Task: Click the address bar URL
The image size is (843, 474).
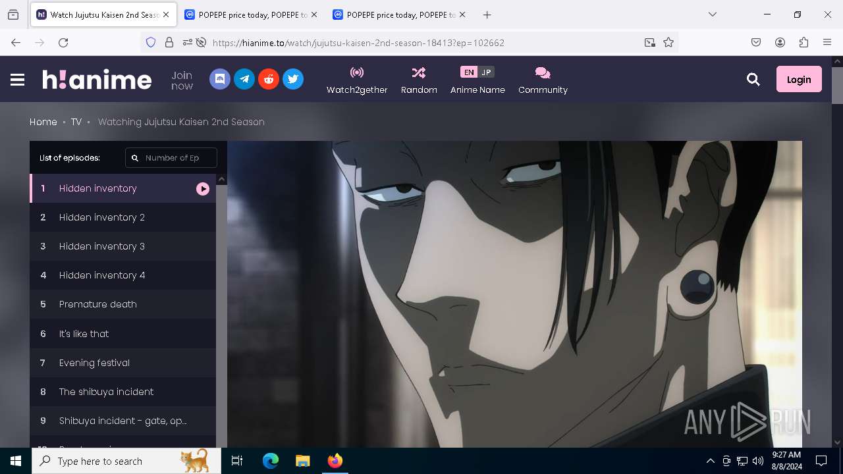Action: pyautogui.click(x=358, y=43)
